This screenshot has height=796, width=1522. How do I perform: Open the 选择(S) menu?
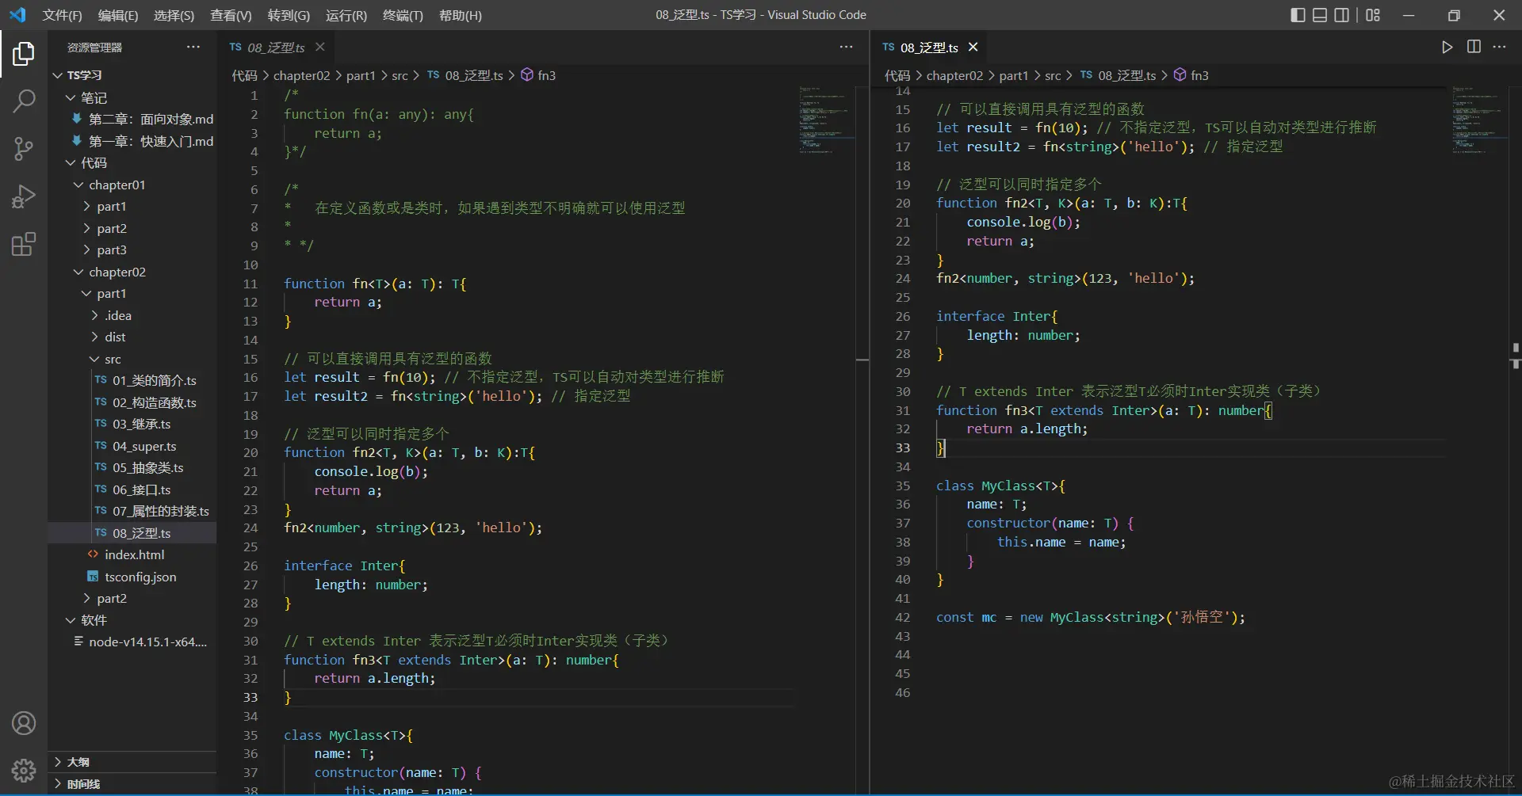pos(174,15)
